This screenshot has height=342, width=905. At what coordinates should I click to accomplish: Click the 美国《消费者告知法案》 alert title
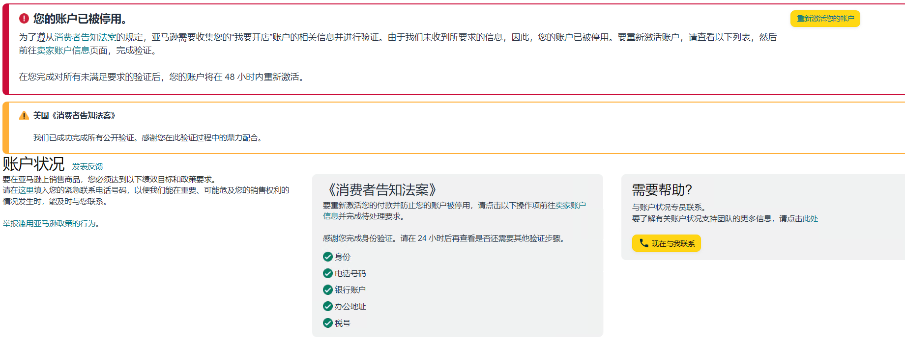click(74, 116)
